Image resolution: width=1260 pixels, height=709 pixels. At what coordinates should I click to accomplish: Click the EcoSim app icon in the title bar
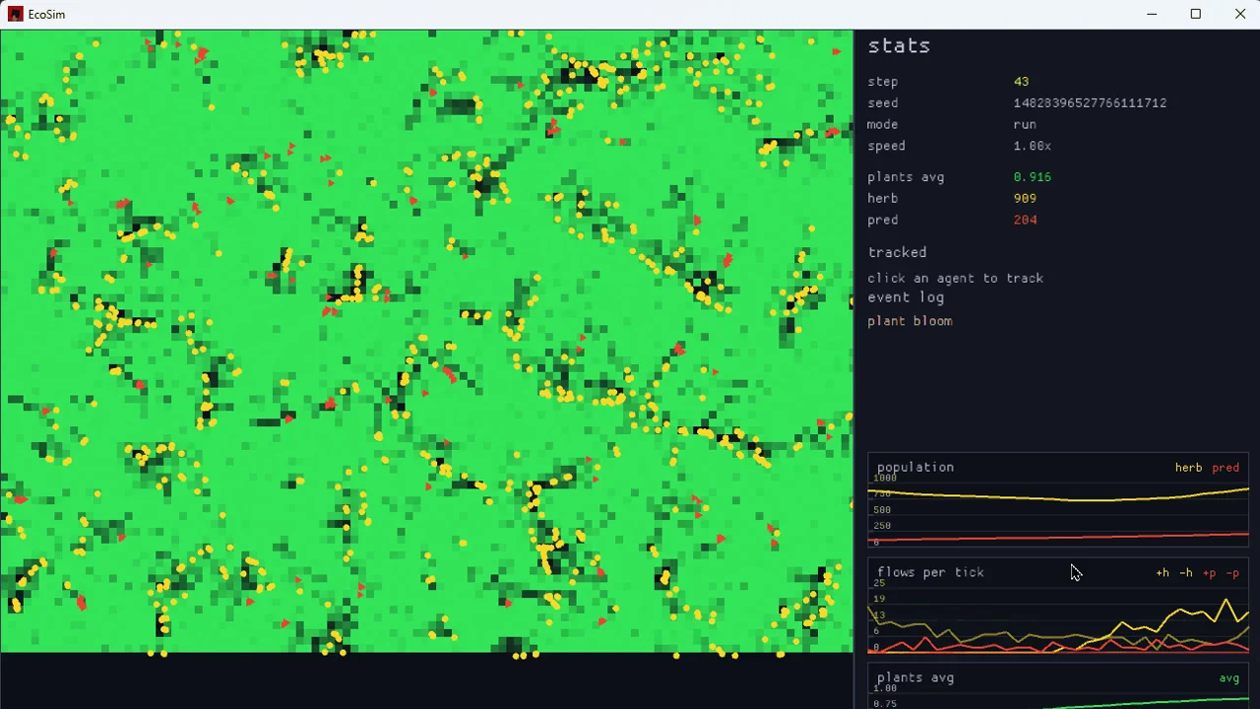(15, 14)
